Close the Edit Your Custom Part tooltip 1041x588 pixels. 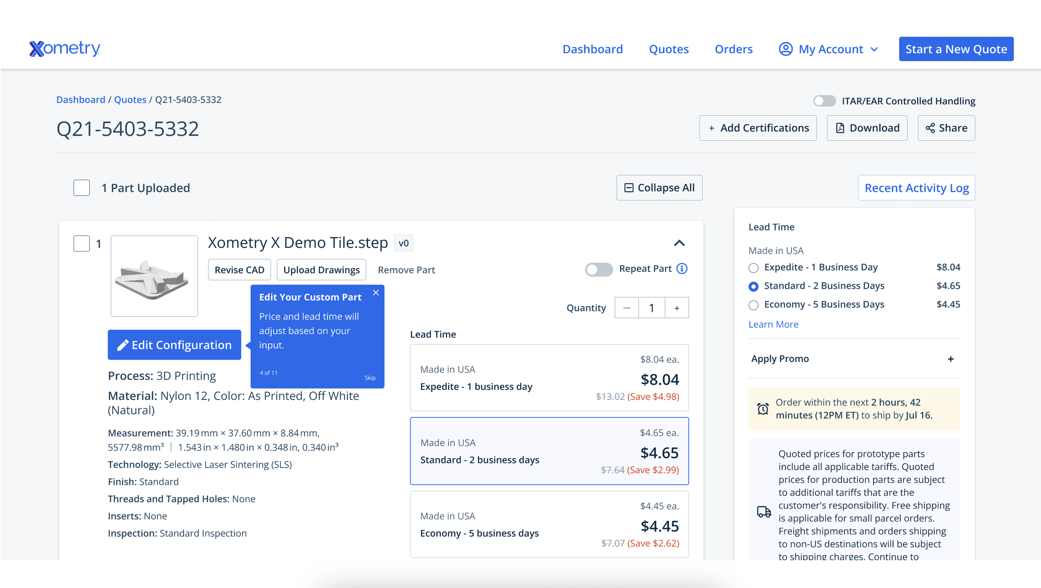click(x=376, y=293)
